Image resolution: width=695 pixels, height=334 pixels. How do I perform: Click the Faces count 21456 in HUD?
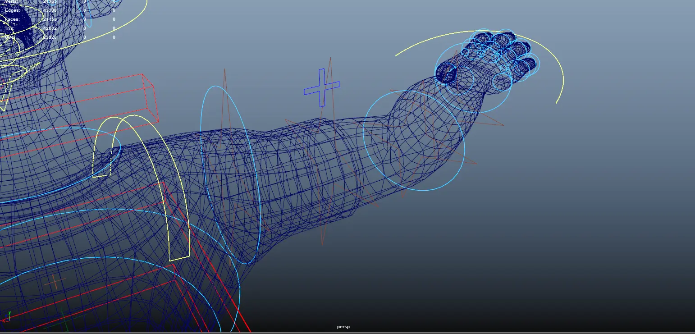[50, 19]
